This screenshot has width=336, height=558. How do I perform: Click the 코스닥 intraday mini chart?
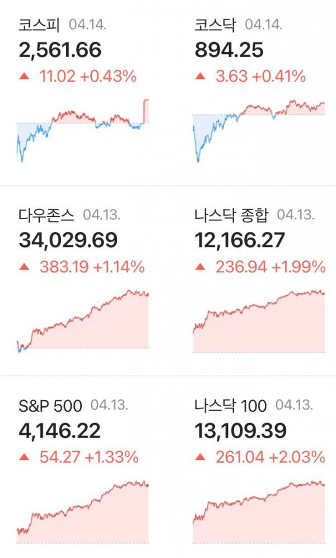pos(259,131)
